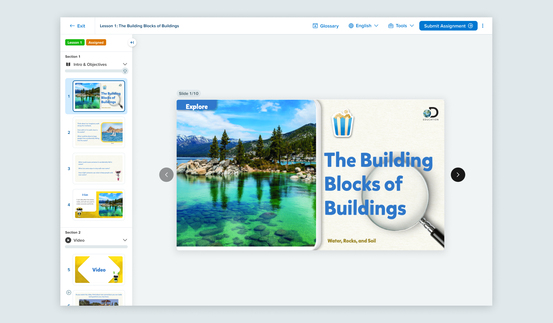Open the Glossary

pos(325,26)
